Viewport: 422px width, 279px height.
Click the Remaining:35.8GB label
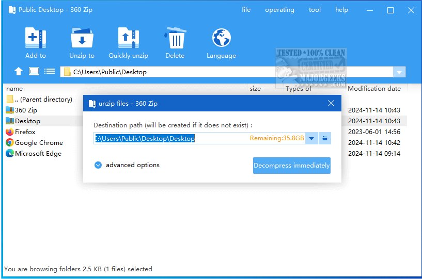pyautogui.click(x=277, y=138)
